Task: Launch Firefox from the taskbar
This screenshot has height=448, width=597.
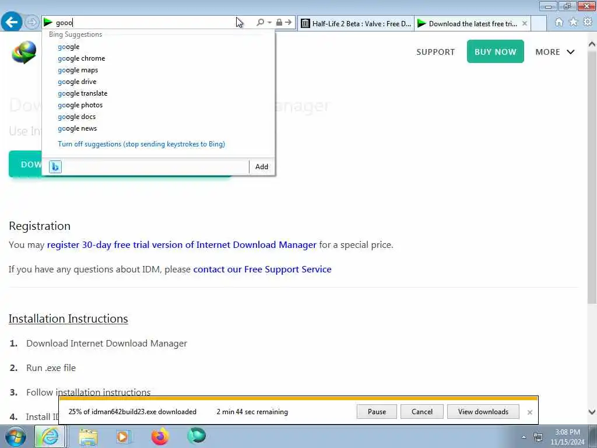Action: [x=160, y=436]
